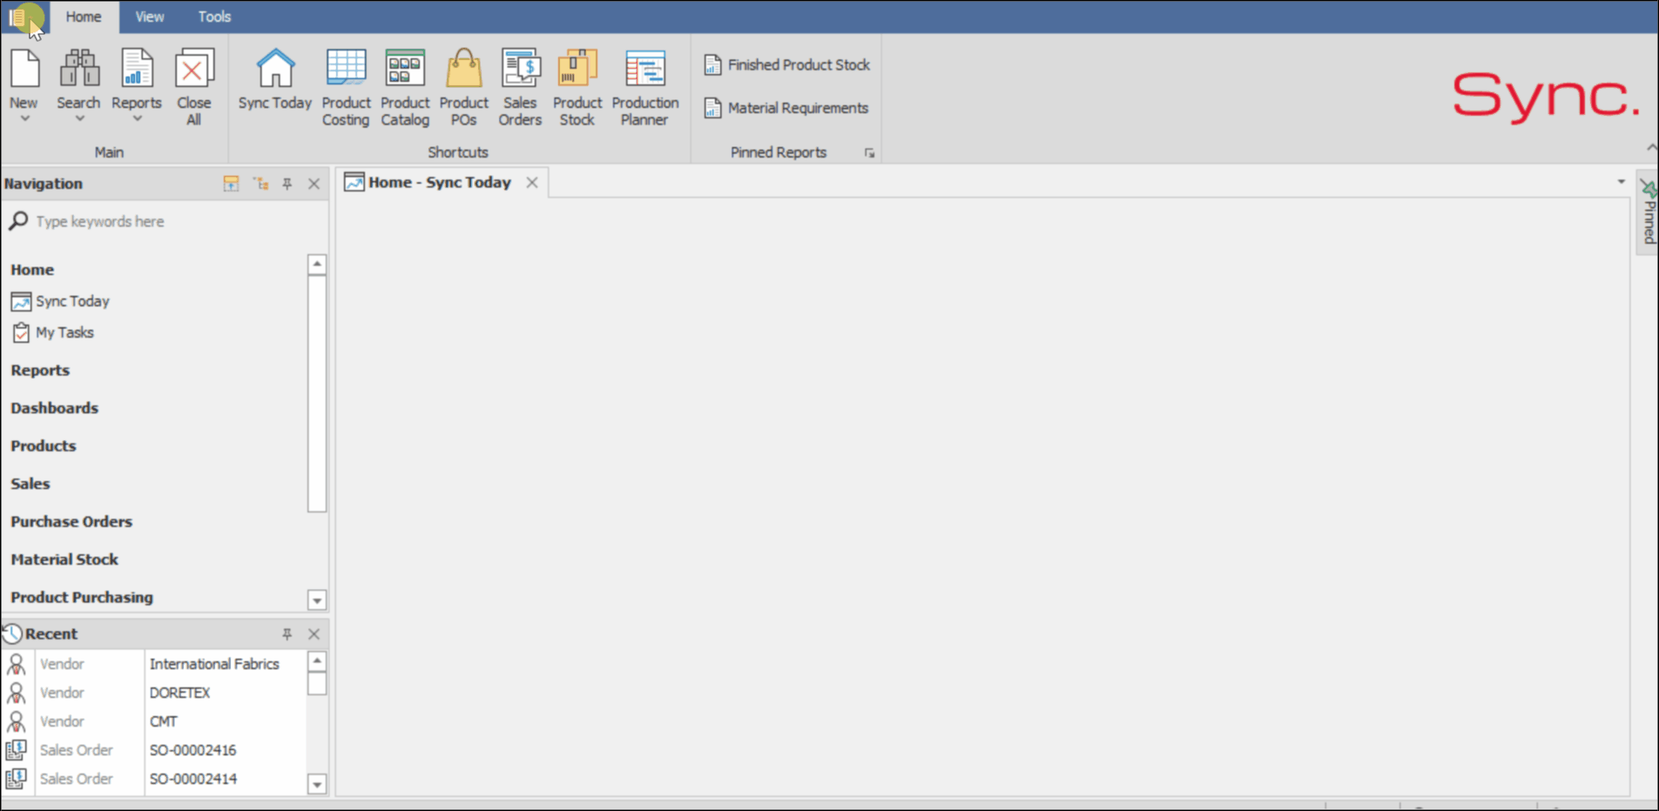
Task: Switch to the Tools ribbon tab
Action: click(x=214, y=17)
